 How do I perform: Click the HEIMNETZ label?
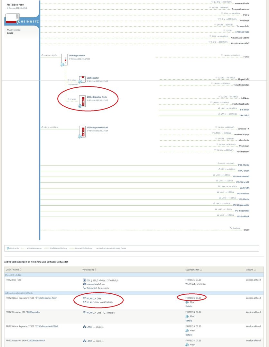point(30,22)
